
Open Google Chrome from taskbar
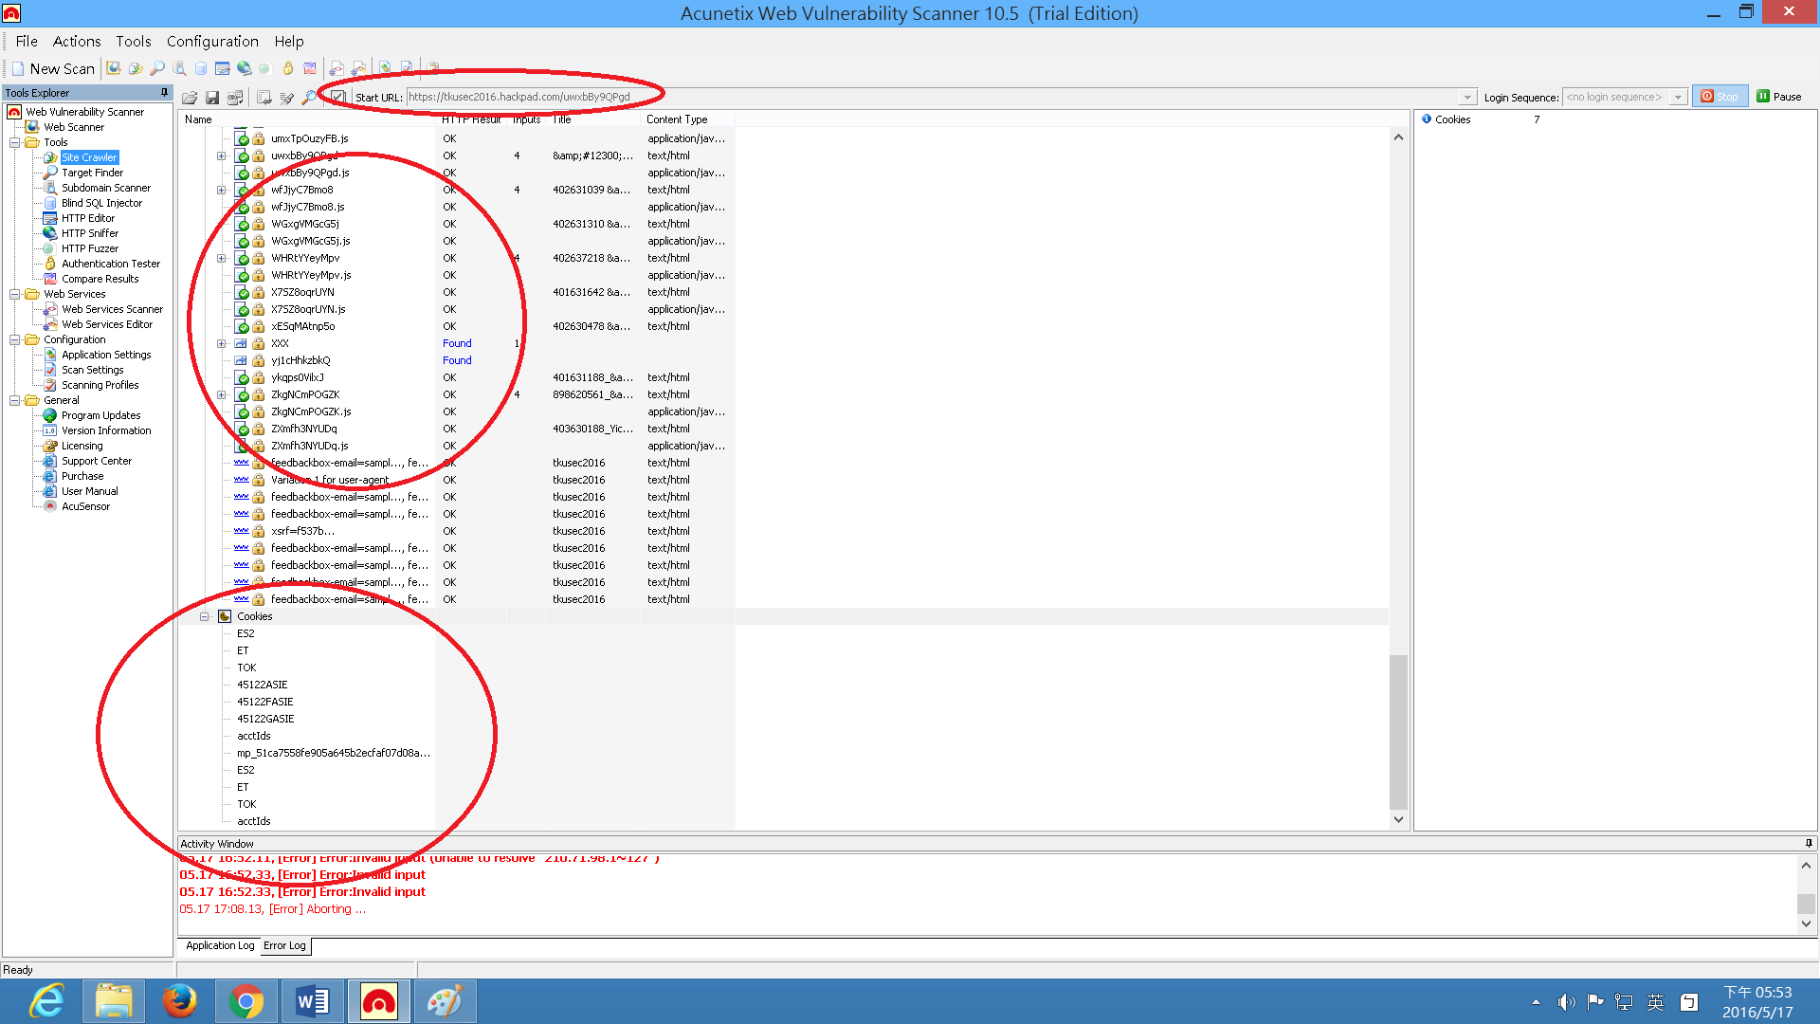(246, 1001)
